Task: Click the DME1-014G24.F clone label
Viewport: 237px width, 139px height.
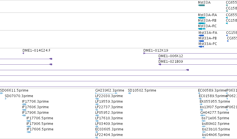Action: [36, 50]
